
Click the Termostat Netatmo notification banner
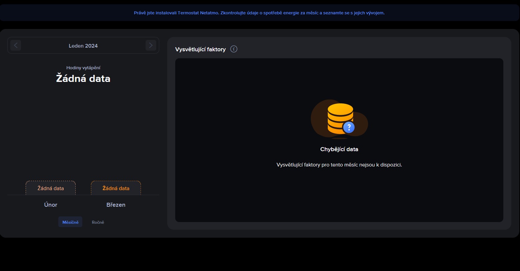coord(259,13)
